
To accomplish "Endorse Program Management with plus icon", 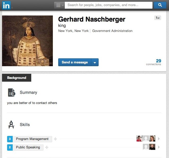I will (x=55, y=139).
